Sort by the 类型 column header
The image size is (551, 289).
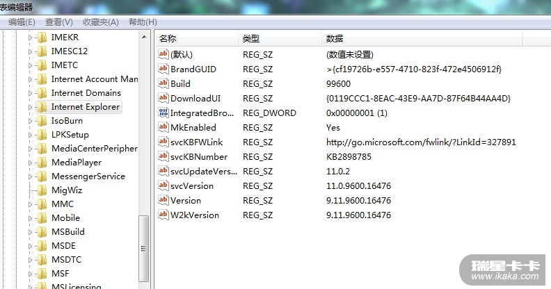pyautogui.click(x=280, y=39)
